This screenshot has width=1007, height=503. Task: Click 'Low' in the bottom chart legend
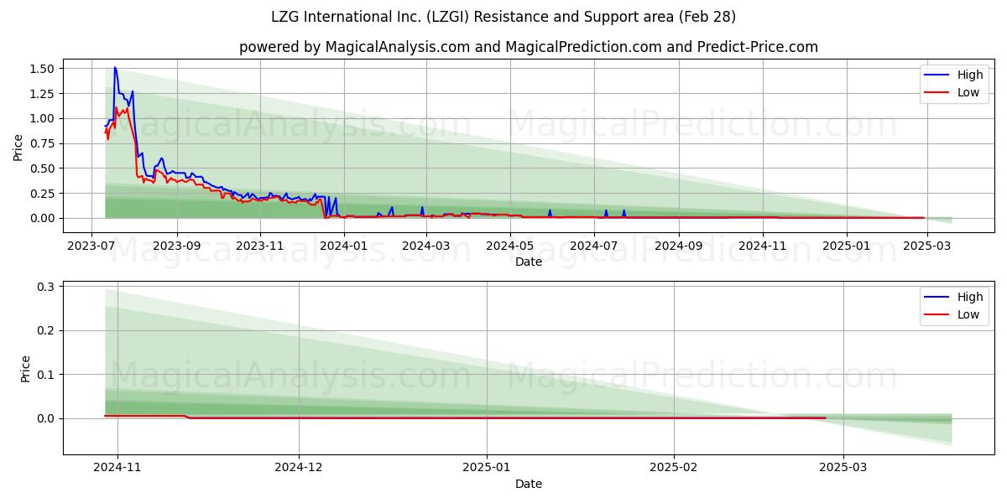pyautogui.click(x=968, y=314)
